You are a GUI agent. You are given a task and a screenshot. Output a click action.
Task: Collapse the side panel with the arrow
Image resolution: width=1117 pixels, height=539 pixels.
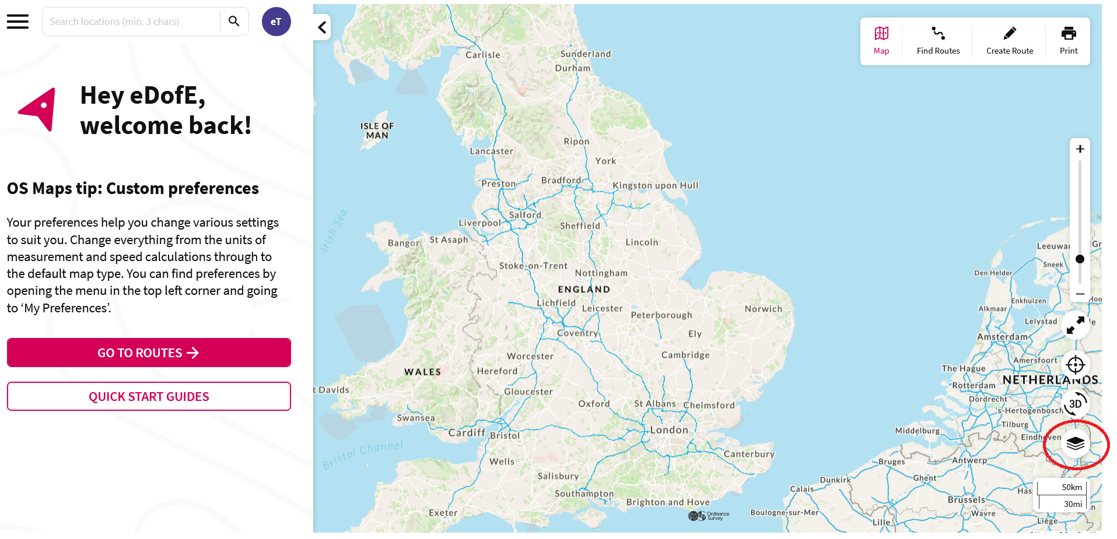pyautogui.click(x=322, y=27)
